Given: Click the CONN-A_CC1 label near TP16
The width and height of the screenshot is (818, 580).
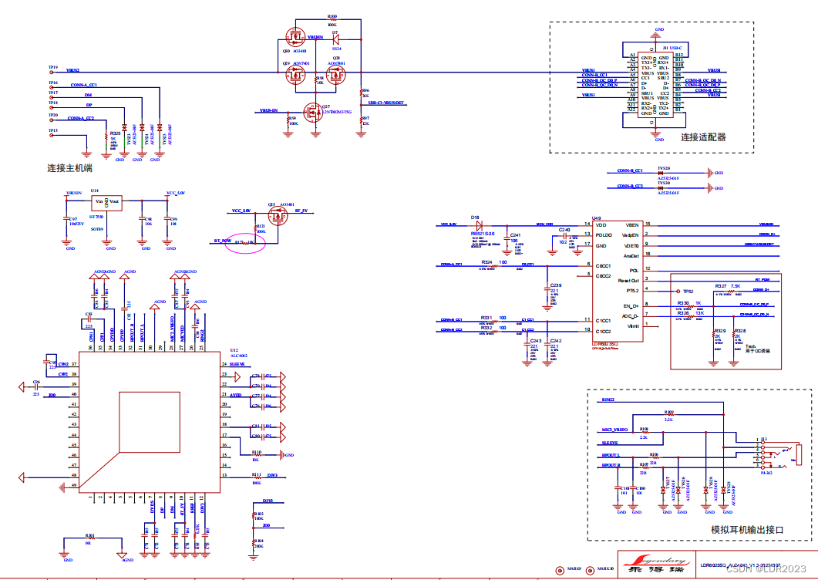Looking at the screenshot, I should coord(83,85).
